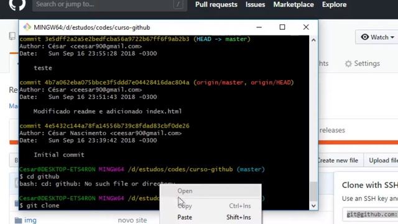Click the Settings gear icon

348,63
